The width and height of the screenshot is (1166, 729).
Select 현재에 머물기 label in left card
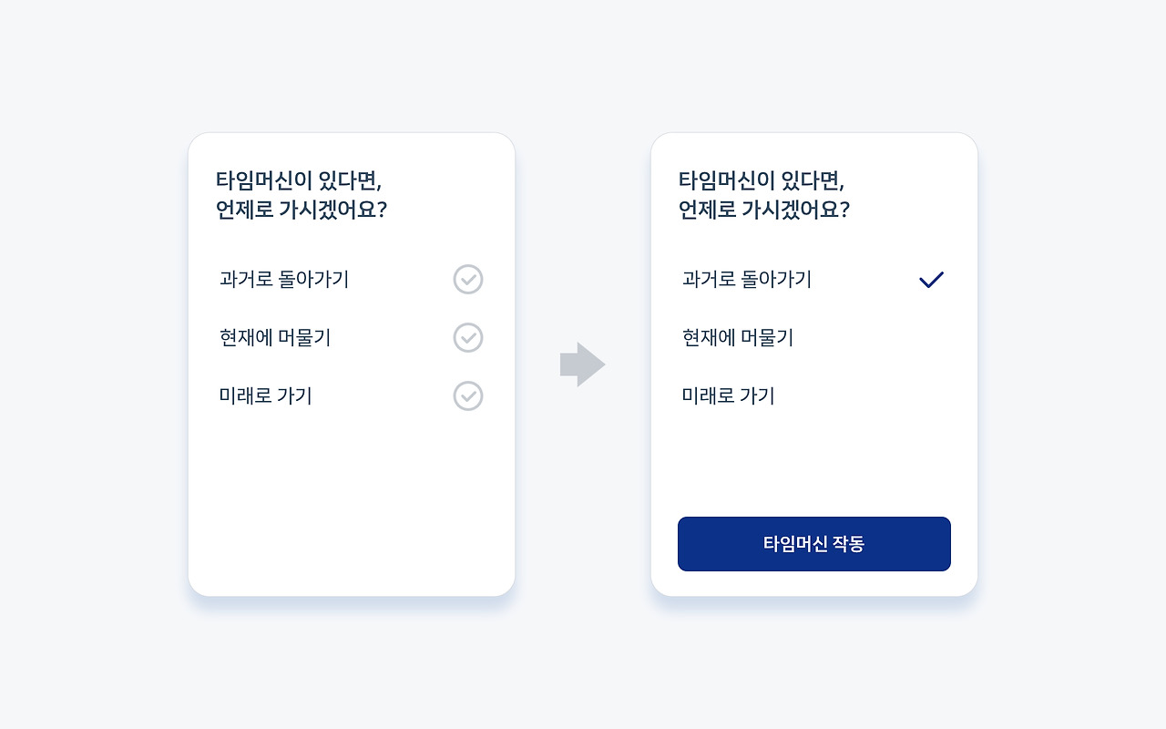(x=275, y=338)
